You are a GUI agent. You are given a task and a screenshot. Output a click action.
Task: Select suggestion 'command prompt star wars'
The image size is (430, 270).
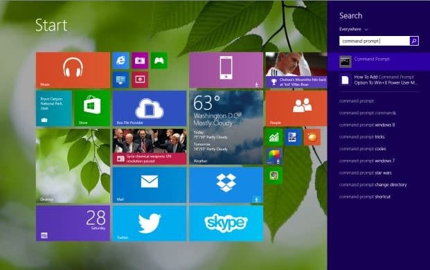(366, 173)
